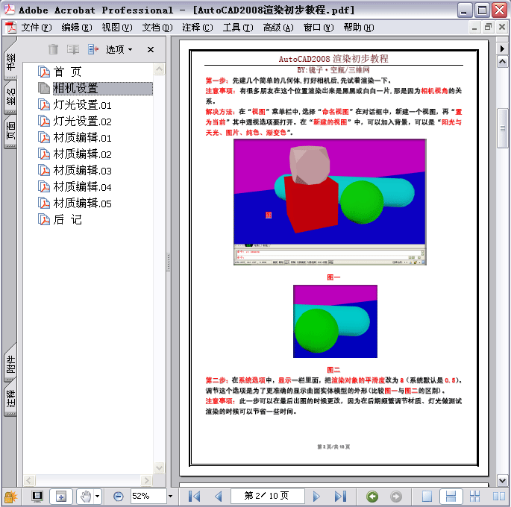Switch to the 书签 side tab

pyautogui.click(x=10, y=60)
